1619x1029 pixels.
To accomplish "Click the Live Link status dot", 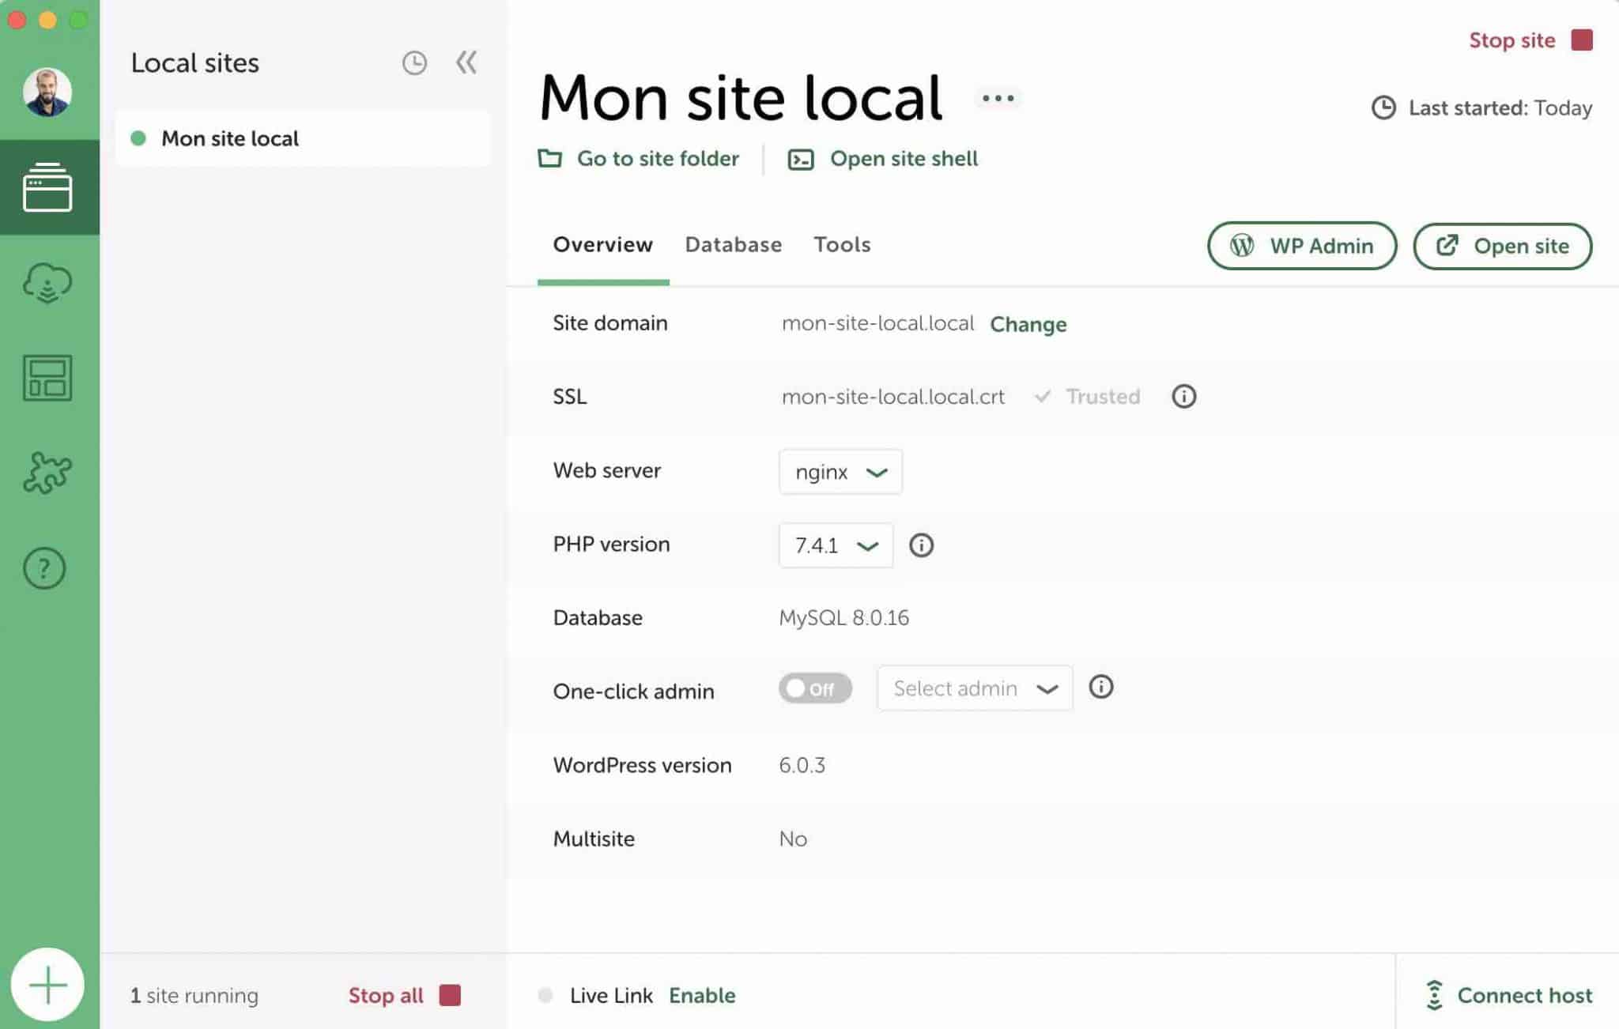I will [x=545, y=995].
